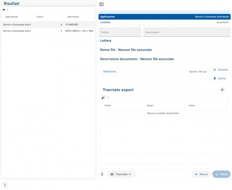Sort results by Codice column header
232x190 pixels.
pos(40,17)
